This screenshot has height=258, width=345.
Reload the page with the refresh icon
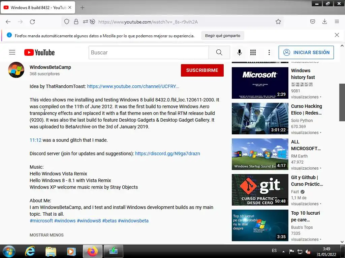click(32, 22)
